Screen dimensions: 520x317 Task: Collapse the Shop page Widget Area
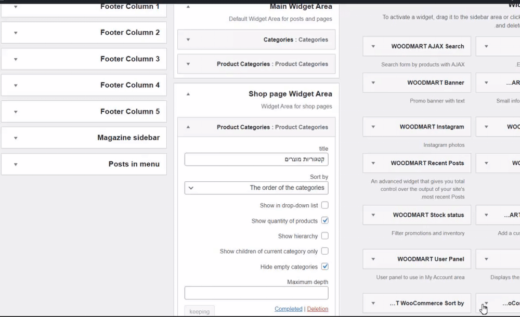[x=188, y=95]
